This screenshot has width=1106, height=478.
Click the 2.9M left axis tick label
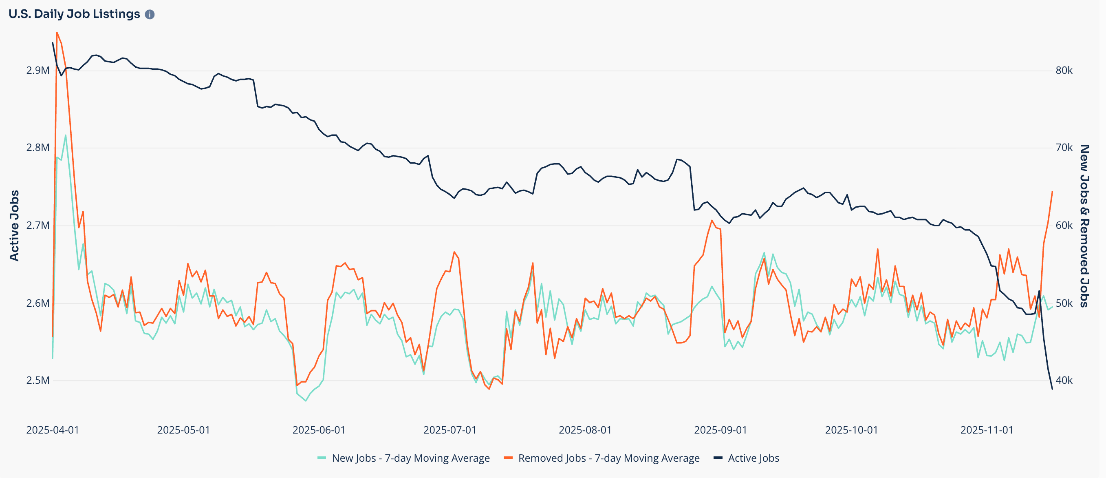tap(38, 71)
